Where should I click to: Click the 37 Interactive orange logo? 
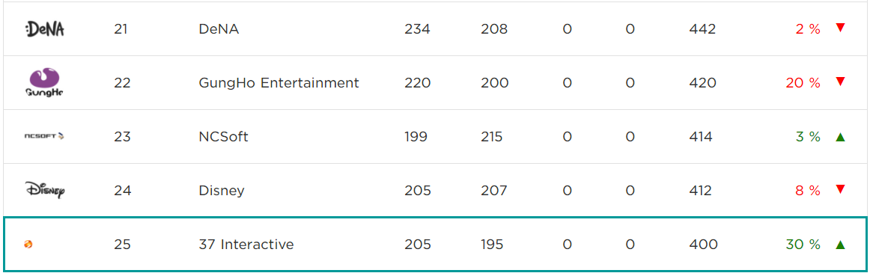coord(29,244)
